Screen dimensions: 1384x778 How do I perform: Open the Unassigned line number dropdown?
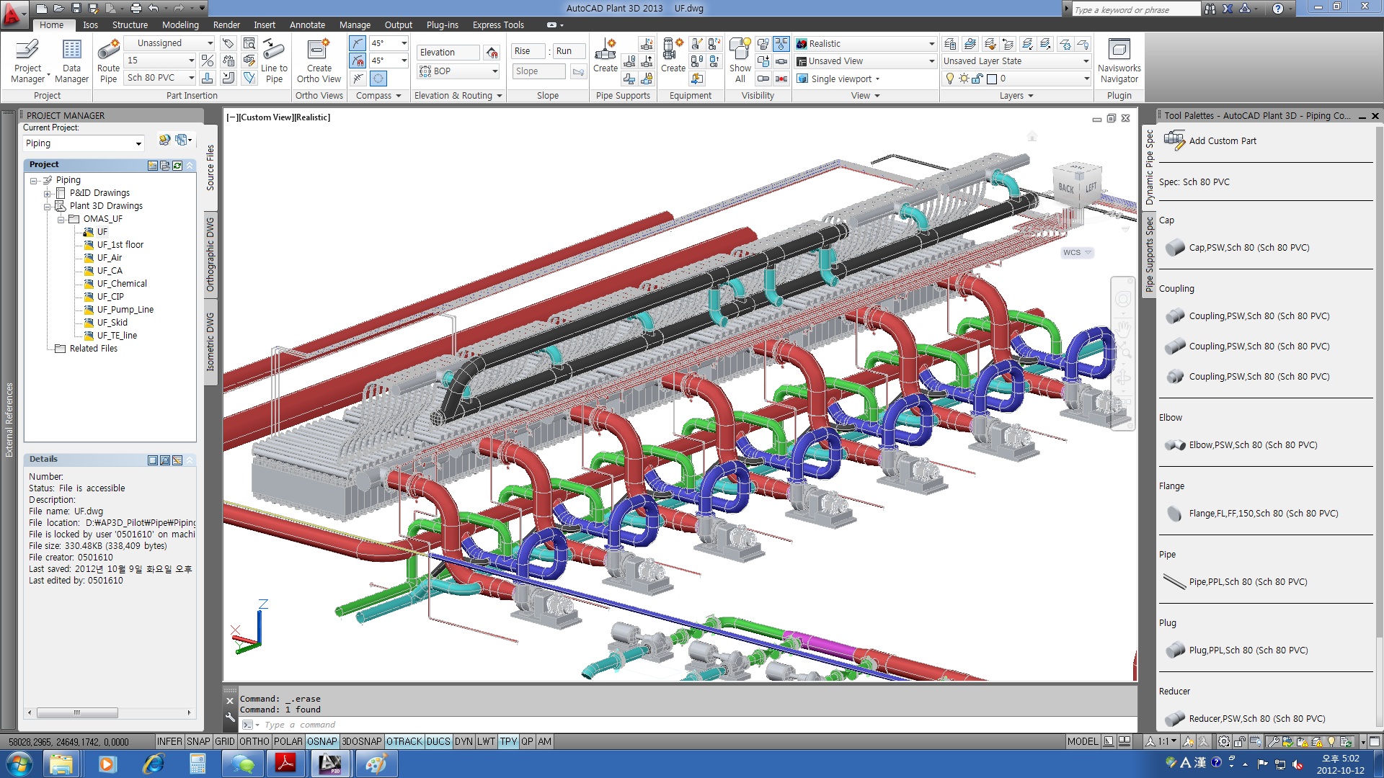[210, 43]
